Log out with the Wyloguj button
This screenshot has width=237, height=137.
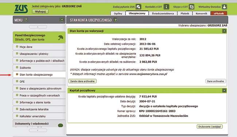[x=40, y=12]
